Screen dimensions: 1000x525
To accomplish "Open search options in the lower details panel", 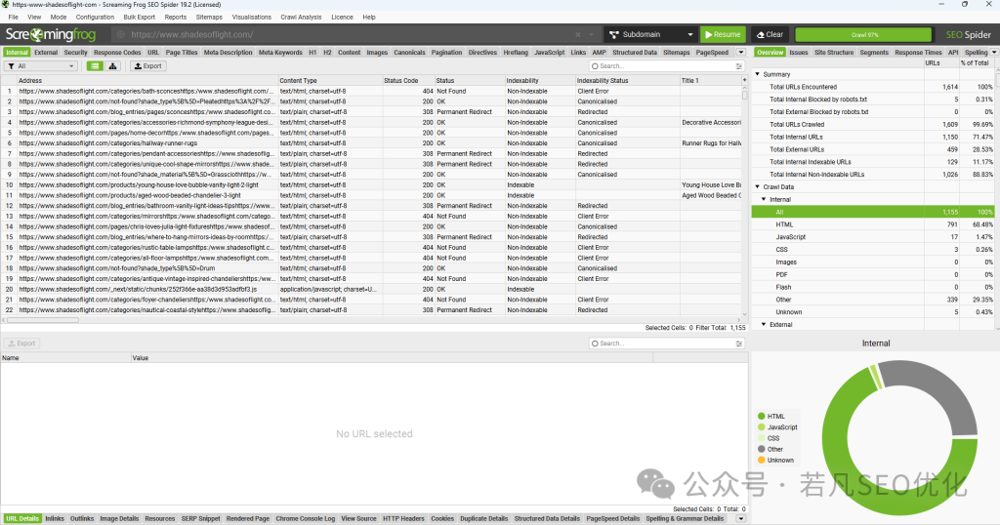I will (x=739, y=343).
